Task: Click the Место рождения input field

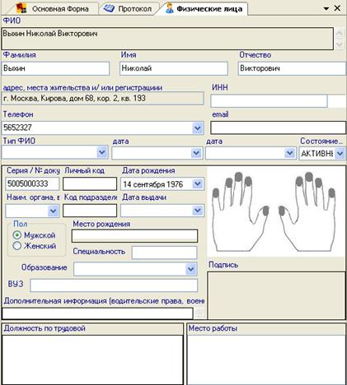Action: pyautogui.click(x=134, y=236)
